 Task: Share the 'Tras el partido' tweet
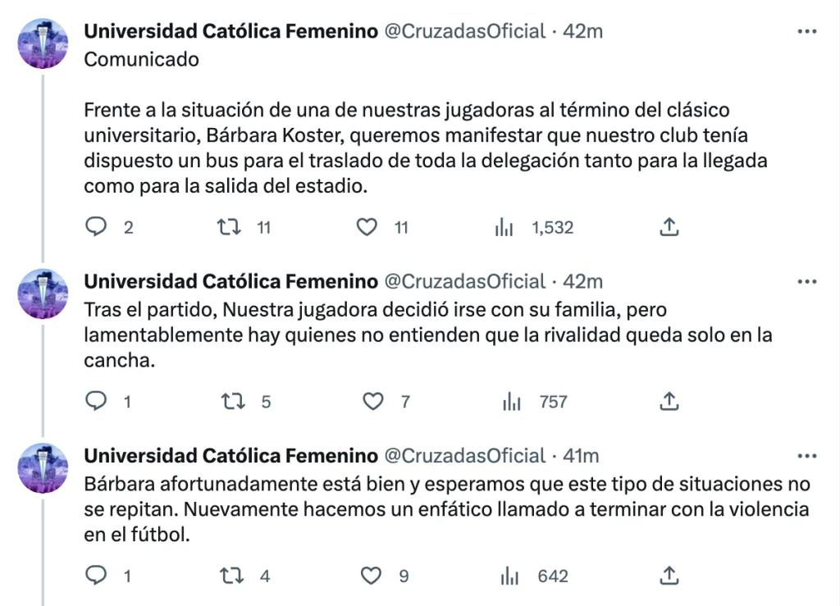(x=669, y=402)
